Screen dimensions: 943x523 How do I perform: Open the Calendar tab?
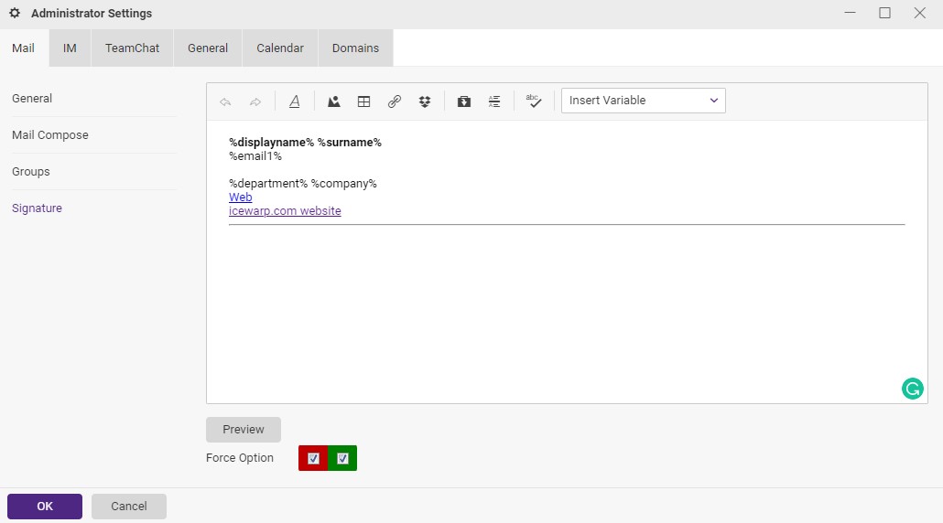(x=280, y=48)
